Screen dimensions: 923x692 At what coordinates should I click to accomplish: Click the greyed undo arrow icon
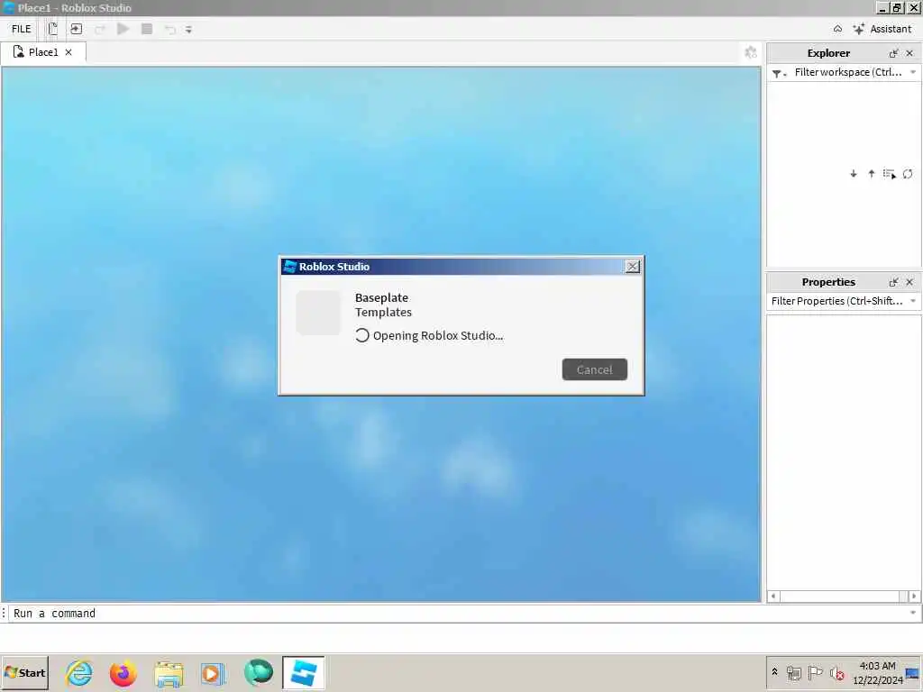coord(170,30)
